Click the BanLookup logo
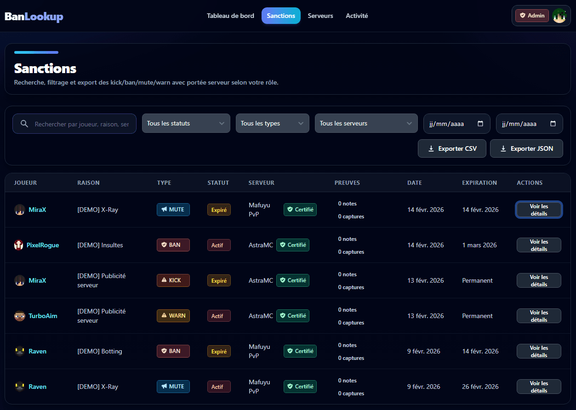The height and width of the screenshot is (410, 576). 34,16
